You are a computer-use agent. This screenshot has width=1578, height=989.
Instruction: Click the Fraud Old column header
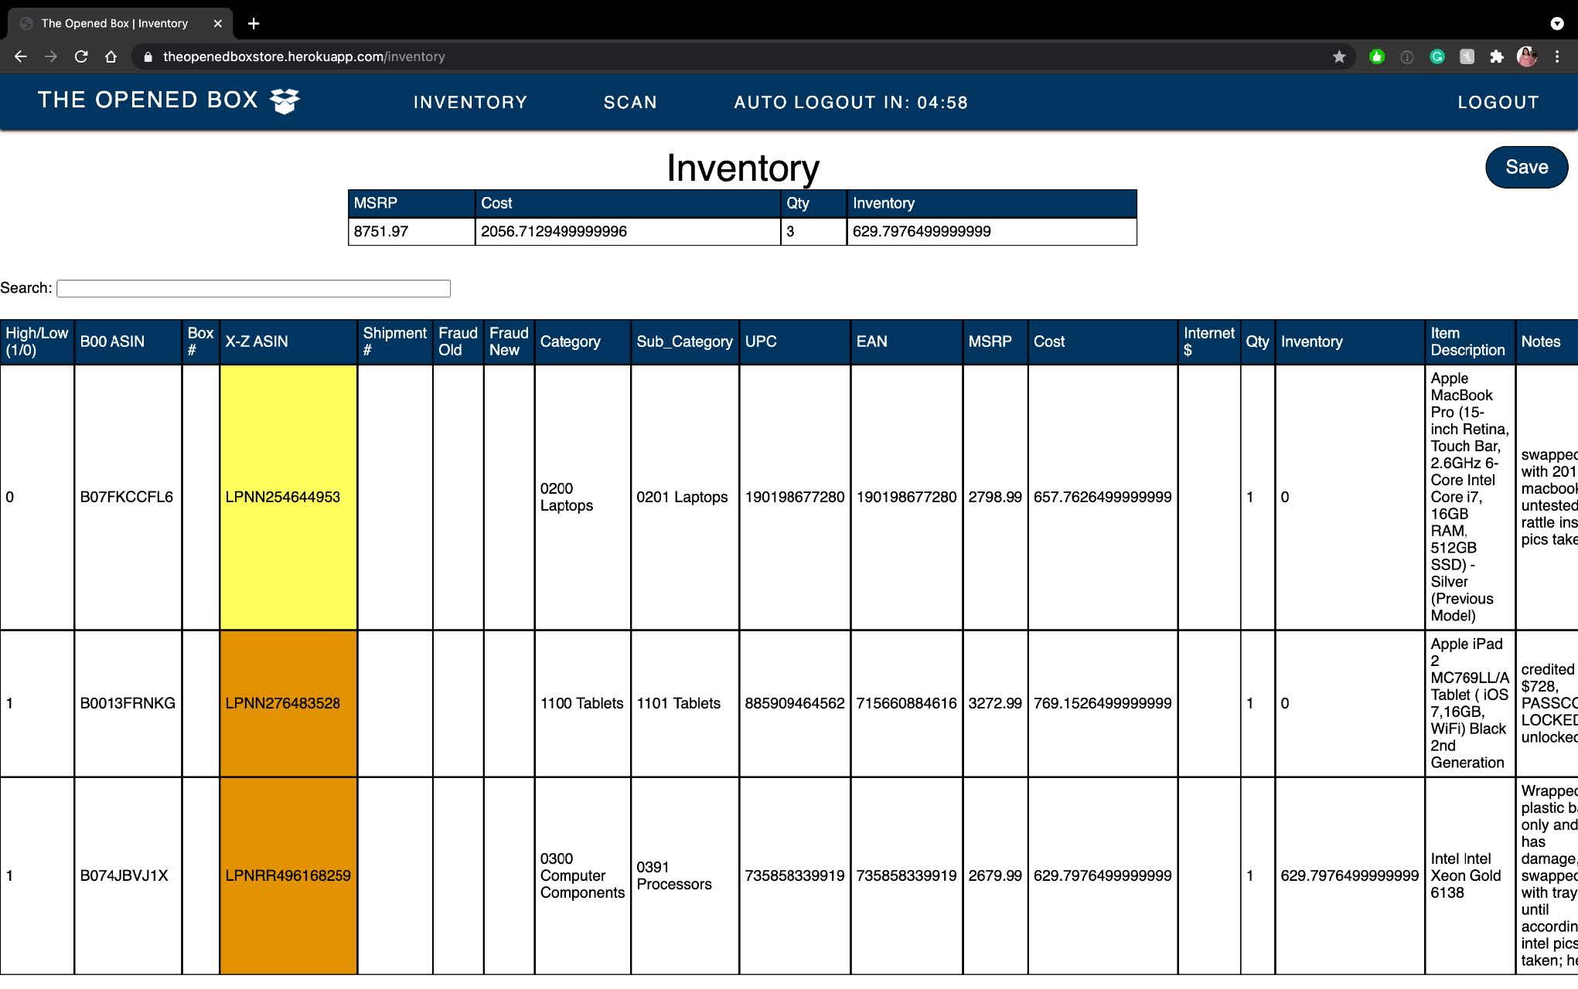pyautogui.click(x=458, y=342)
